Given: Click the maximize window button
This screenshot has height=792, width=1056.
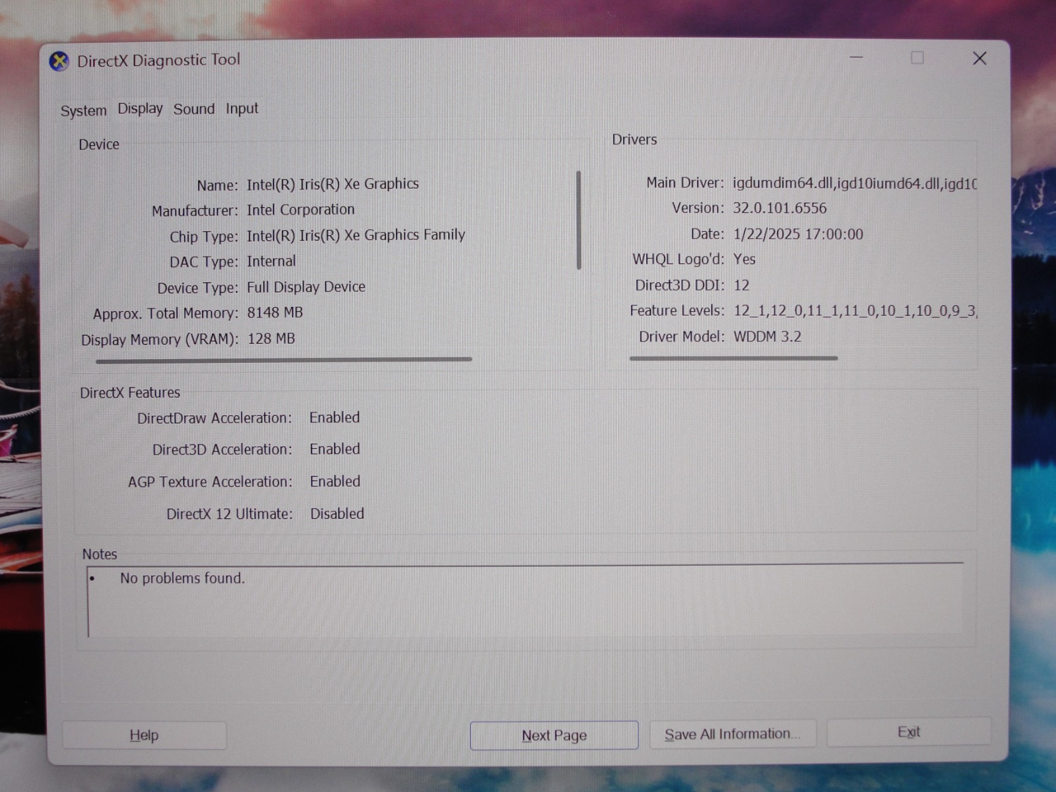Looking at the screenshot, I should coord(917,57).
